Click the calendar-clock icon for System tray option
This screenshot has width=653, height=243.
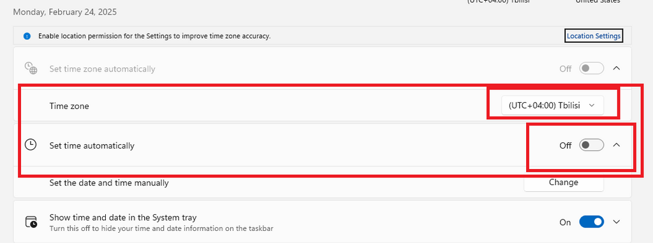31,222
